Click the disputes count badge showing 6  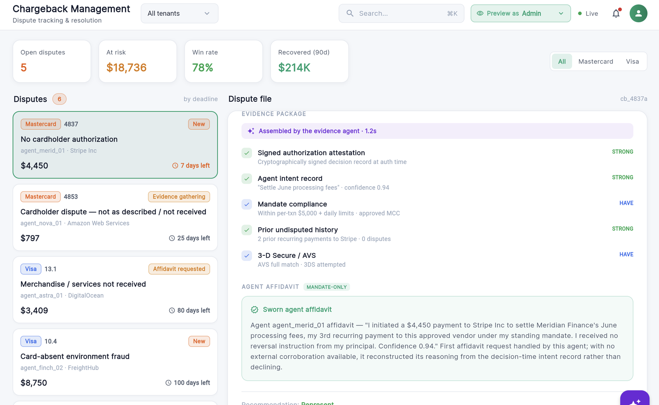(59, 99)
